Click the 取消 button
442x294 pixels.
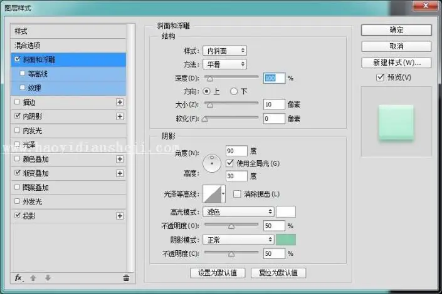pos(396,46)
